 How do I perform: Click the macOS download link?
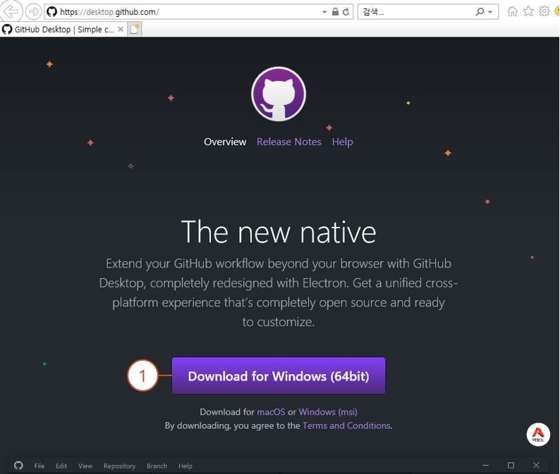[x=271, y=412]
